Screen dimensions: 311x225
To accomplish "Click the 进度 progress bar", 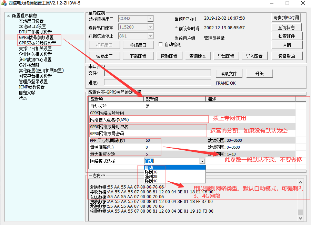I will coord(158,82).
